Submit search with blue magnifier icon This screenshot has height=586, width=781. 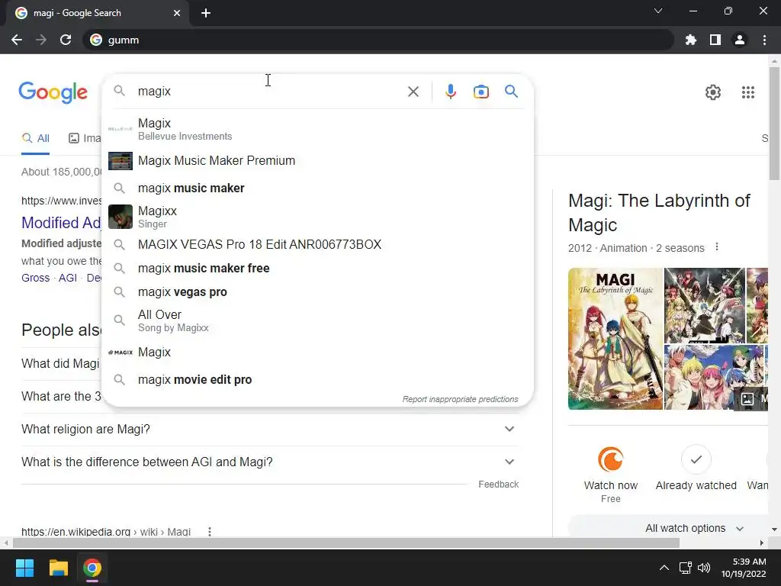[x=511, y=92]
